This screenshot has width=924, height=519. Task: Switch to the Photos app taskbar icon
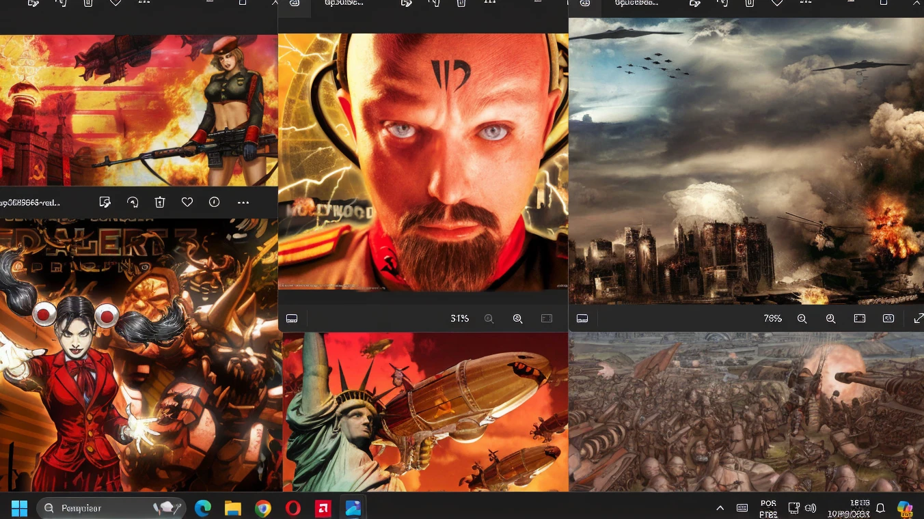coord(353,508)
